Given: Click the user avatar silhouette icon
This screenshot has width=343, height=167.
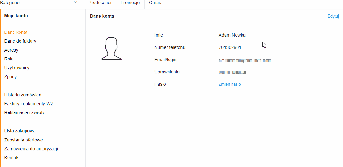Looking at the screenshot, I should click(x=111, y=49).
